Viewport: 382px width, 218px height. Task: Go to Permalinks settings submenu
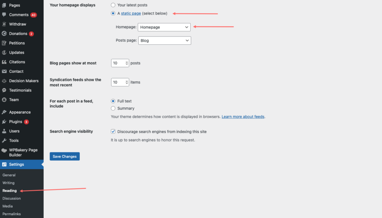coord(12,214)
